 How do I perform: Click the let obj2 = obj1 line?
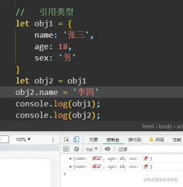51,81
